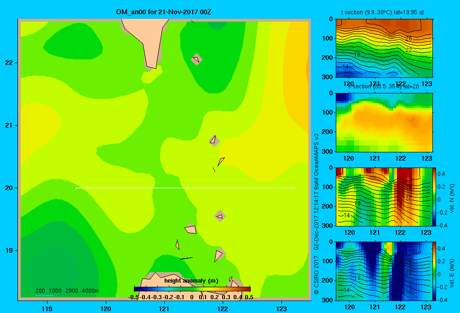Click the 0.2 value on height anomaly scale
460x313 pixels.
coord(214,297)
